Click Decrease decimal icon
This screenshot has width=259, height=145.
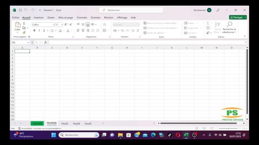[x=138, y=31]
